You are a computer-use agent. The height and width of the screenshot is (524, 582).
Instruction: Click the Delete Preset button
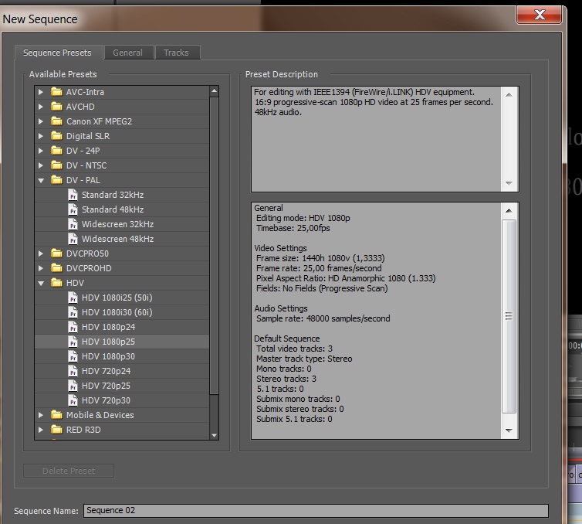[x=69, y=471]
